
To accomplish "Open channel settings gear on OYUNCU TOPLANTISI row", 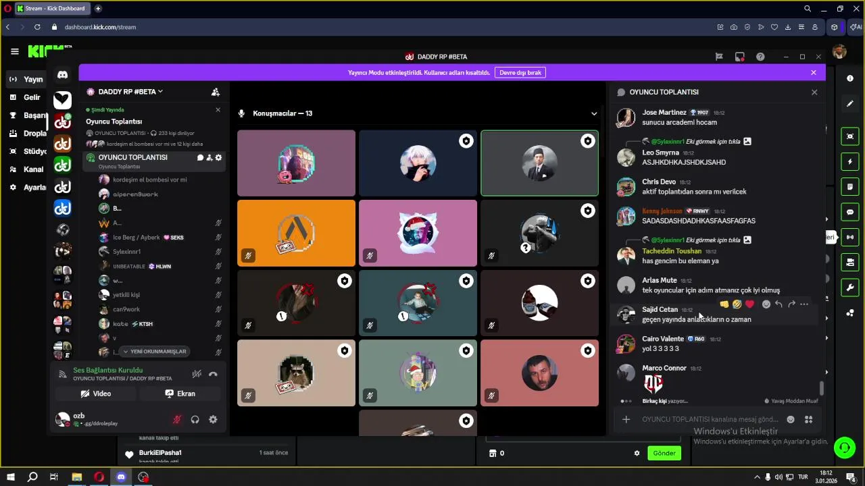I will pos(218,157).
